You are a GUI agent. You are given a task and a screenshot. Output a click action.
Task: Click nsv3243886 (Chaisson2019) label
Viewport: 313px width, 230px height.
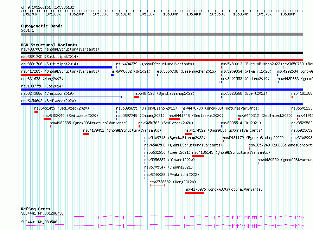pyautogui.click(x=47, y=93)
